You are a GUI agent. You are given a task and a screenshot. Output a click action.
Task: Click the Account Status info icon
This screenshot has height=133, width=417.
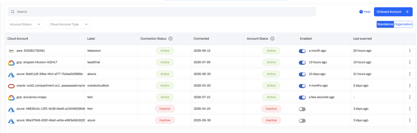coord(272,39)
